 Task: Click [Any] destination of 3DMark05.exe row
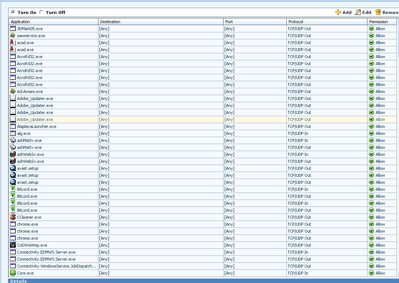click(x=104, y=29)
